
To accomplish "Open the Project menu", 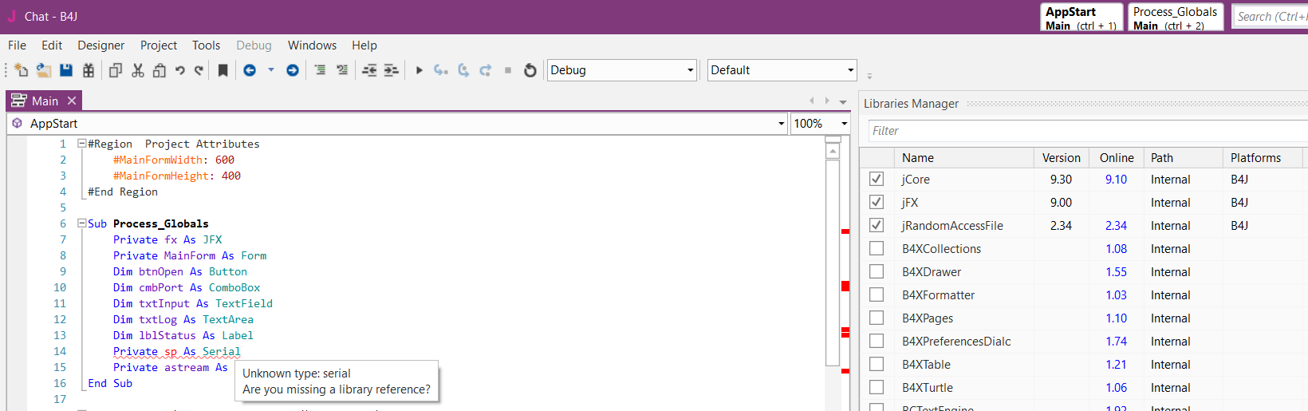I will 159,45.
